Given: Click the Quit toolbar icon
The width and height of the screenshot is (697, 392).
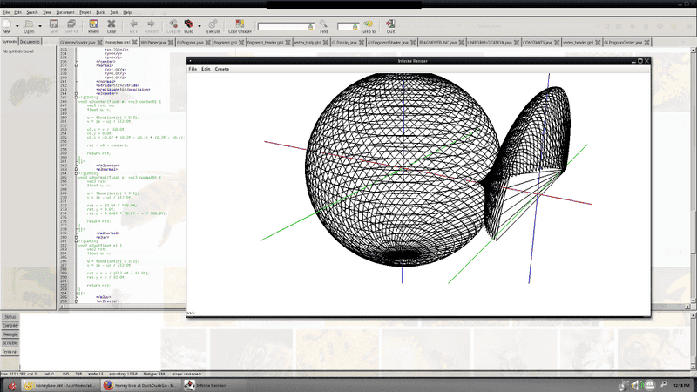Looking at the screenshot, I should click(391, 26).
